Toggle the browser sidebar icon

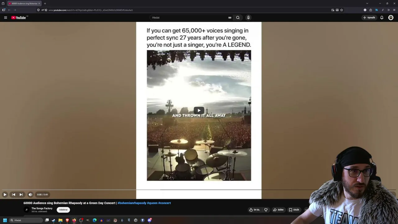point(4,10)
